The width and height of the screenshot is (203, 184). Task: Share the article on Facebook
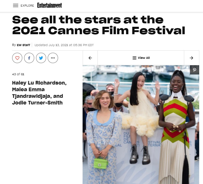29,58
